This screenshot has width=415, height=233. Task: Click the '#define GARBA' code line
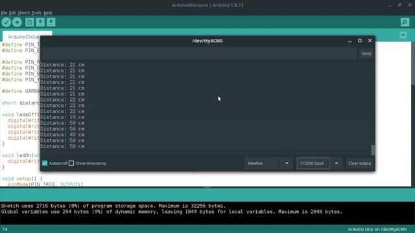21,91
